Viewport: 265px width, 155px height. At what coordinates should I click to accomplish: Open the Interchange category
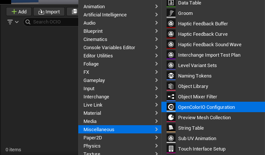point(120,97)
